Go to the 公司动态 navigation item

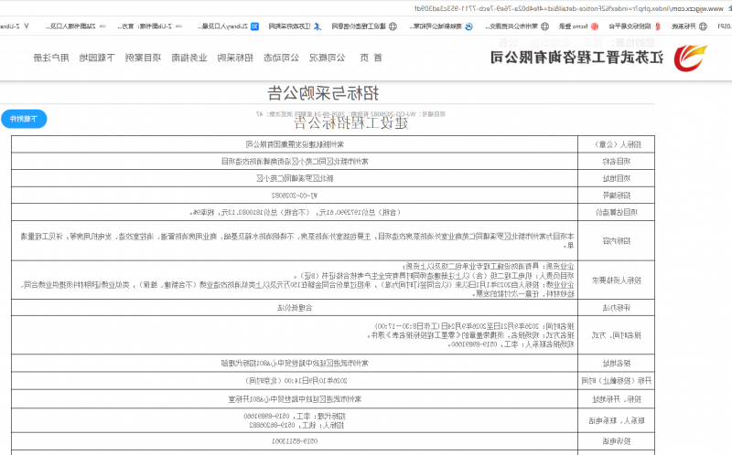[x=281, y=58]
